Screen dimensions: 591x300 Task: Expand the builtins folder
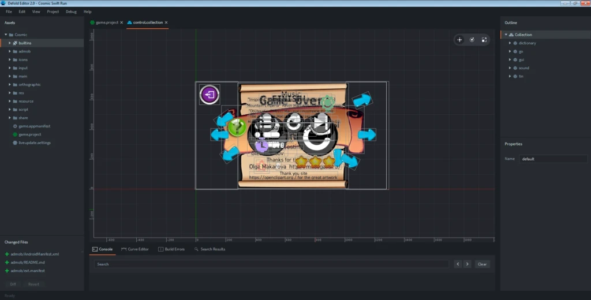(10, 43)
